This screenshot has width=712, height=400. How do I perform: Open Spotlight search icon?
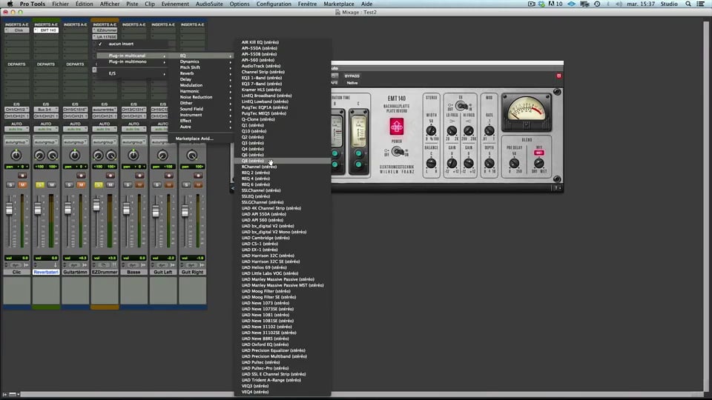pos(688,4)
